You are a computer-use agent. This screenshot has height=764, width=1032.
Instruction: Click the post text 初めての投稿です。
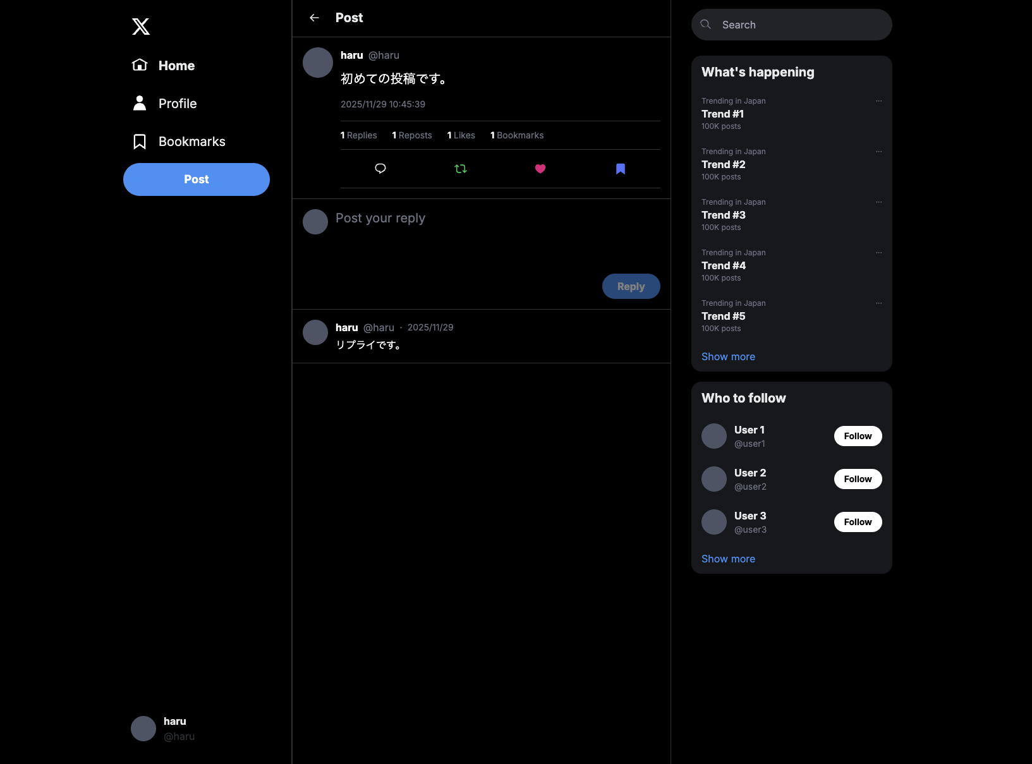(x=395, y=79)
